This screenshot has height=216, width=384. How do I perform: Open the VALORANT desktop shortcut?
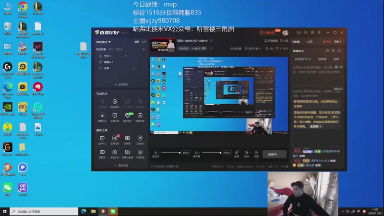pos(38,50)
